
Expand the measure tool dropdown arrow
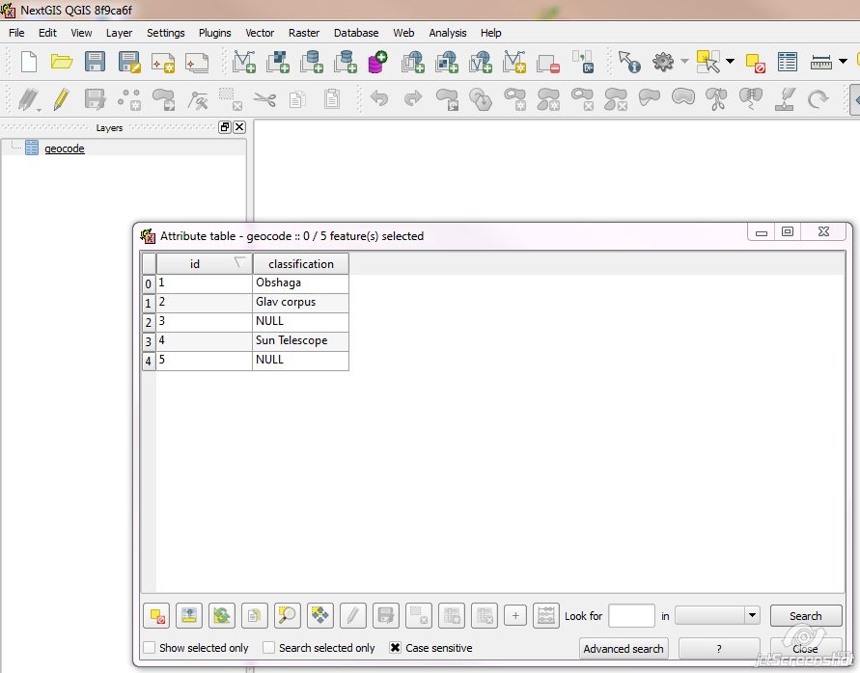coord(843,61)
